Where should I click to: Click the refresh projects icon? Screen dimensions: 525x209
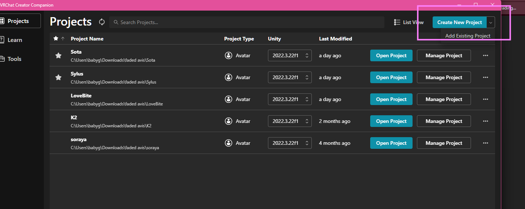point(102,22)
